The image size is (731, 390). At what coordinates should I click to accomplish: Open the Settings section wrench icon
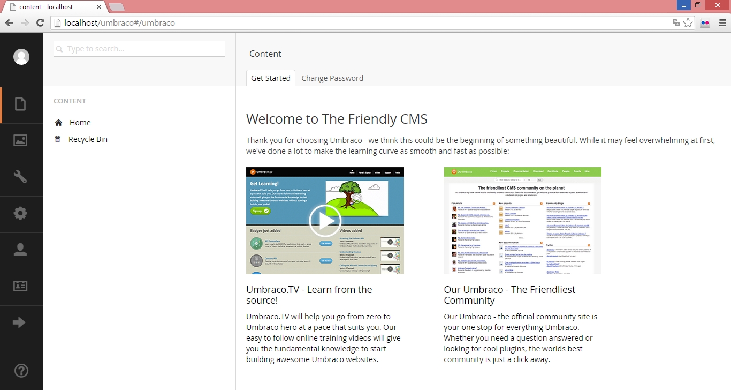pyautogui.click(x=20, y=177)
